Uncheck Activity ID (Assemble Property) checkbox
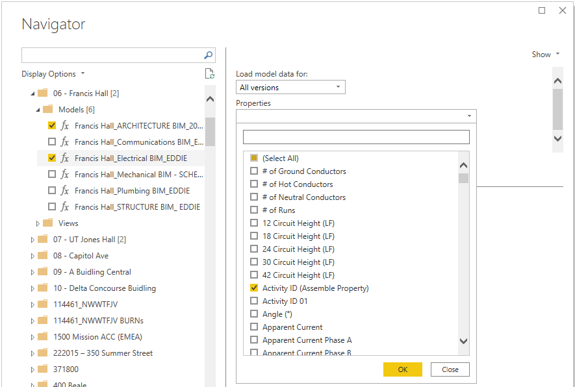Image resolution: width=575 pixels, height=387 pixels. [x=254, y=288]
